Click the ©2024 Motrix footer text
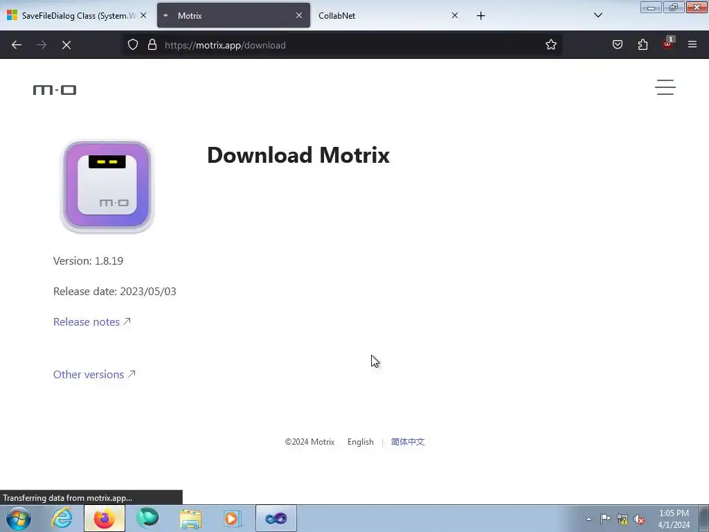The height and width of the screenshot is (532, 709). tap(309, 442)
